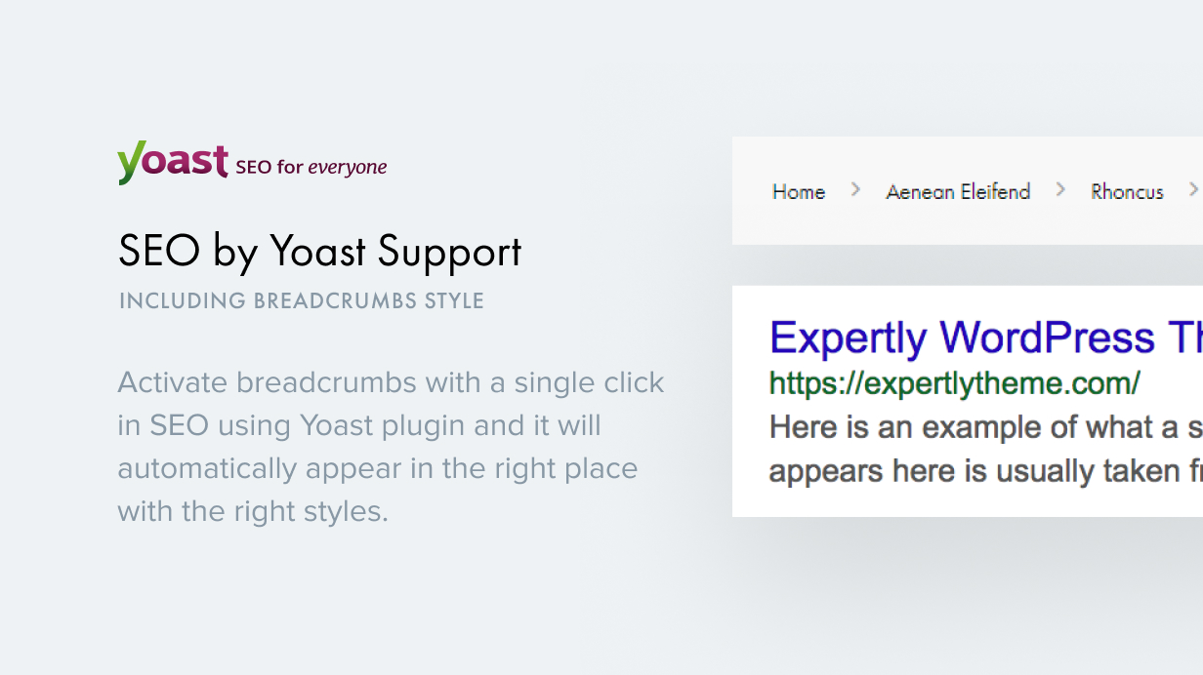
Task: Click the chevron separator after Home
Action: click(855, 190)
